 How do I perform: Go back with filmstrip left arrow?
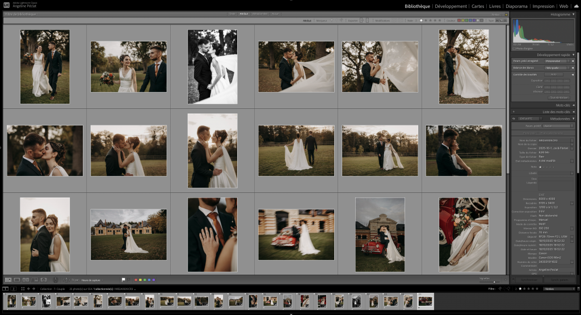[x=27, y=288]
